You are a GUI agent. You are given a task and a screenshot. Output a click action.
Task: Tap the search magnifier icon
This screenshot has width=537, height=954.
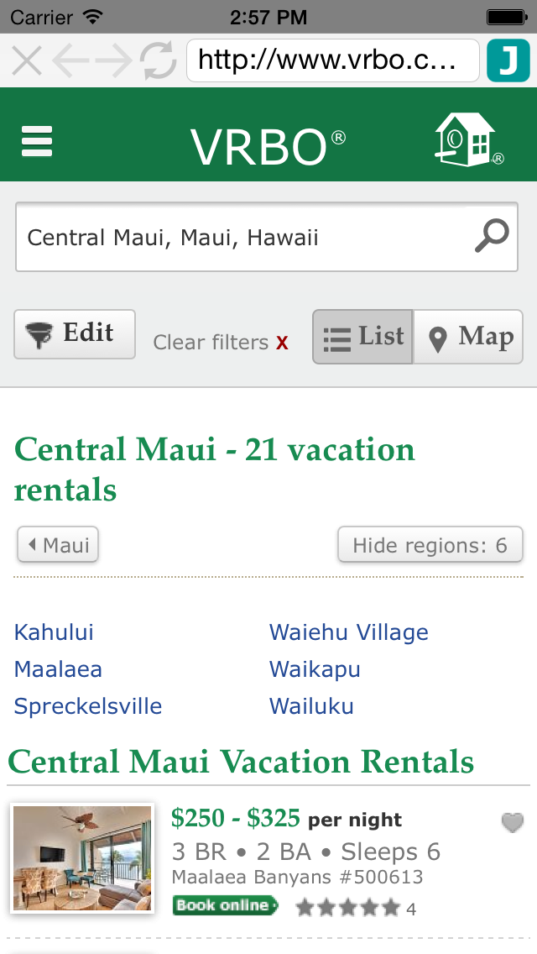492,235
